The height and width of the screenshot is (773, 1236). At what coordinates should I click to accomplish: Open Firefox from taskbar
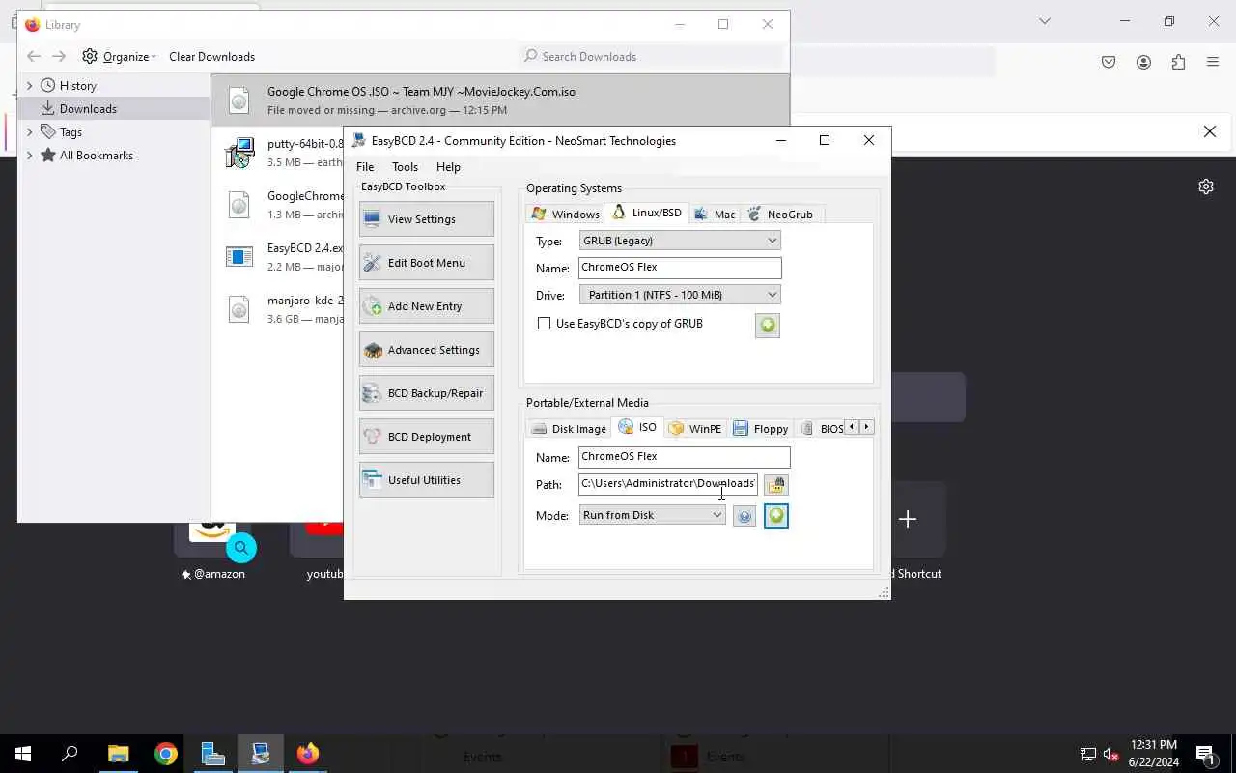click(x=307, y=754)
